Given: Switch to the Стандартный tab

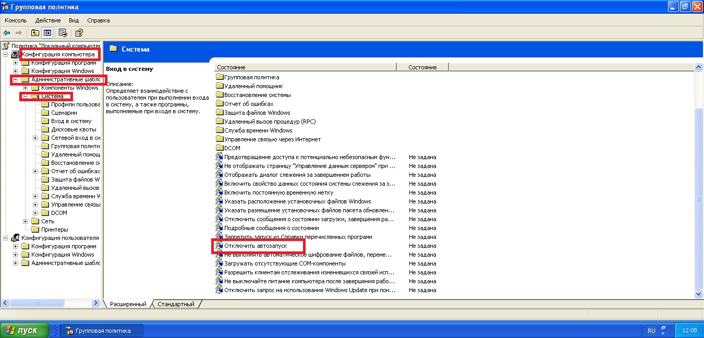Looking at the screenshot, I should (x=176, y=304).
